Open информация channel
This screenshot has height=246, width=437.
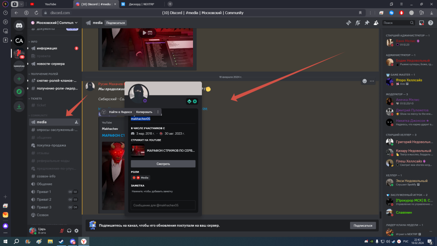[54, 48]
